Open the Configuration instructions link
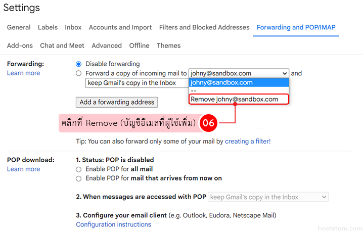Image resolution: width=364 pixels, height=232 pixels. click(x=113, y=224)
